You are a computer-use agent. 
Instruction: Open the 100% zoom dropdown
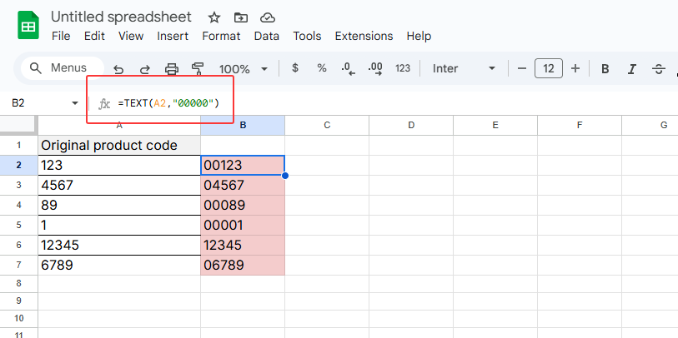(x=244, y=69)
